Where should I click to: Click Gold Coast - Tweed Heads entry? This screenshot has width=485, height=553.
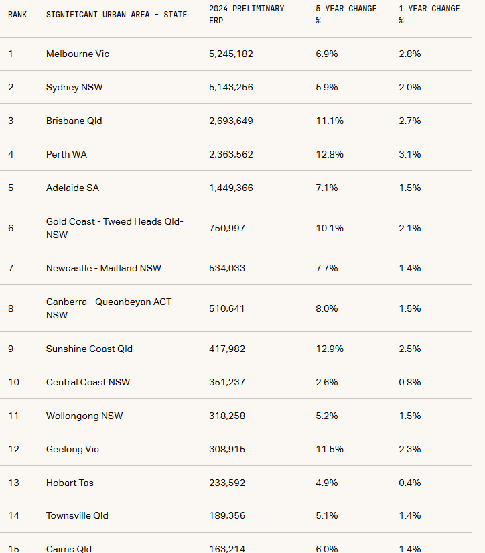(114, 228)
